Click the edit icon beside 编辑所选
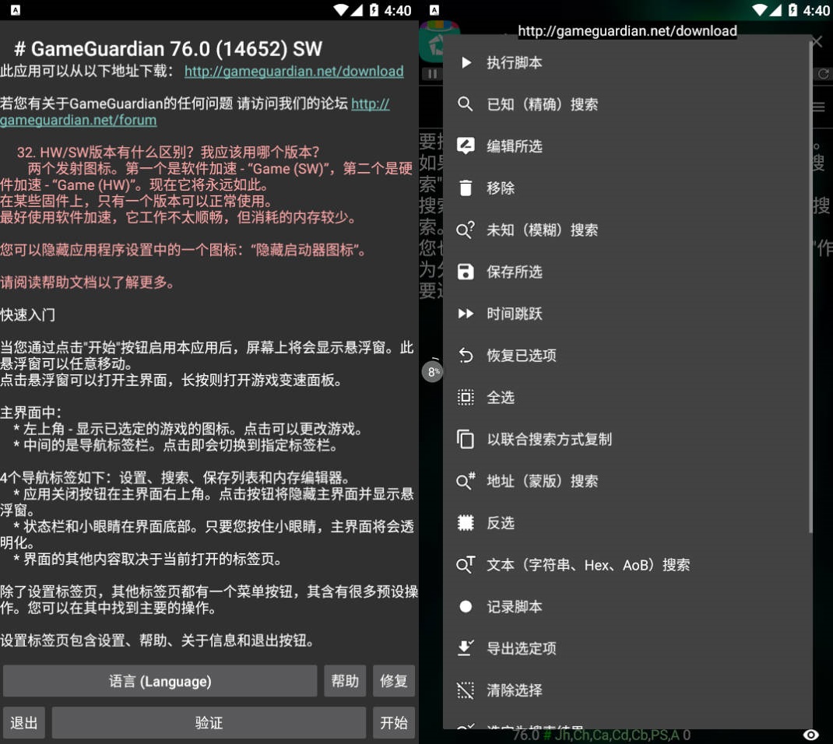Viewport: 833px width, 744px height. point(466,146)
